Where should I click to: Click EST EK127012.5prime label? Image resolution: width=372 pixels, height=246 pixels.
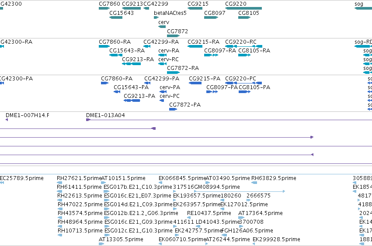coord(244,205)
